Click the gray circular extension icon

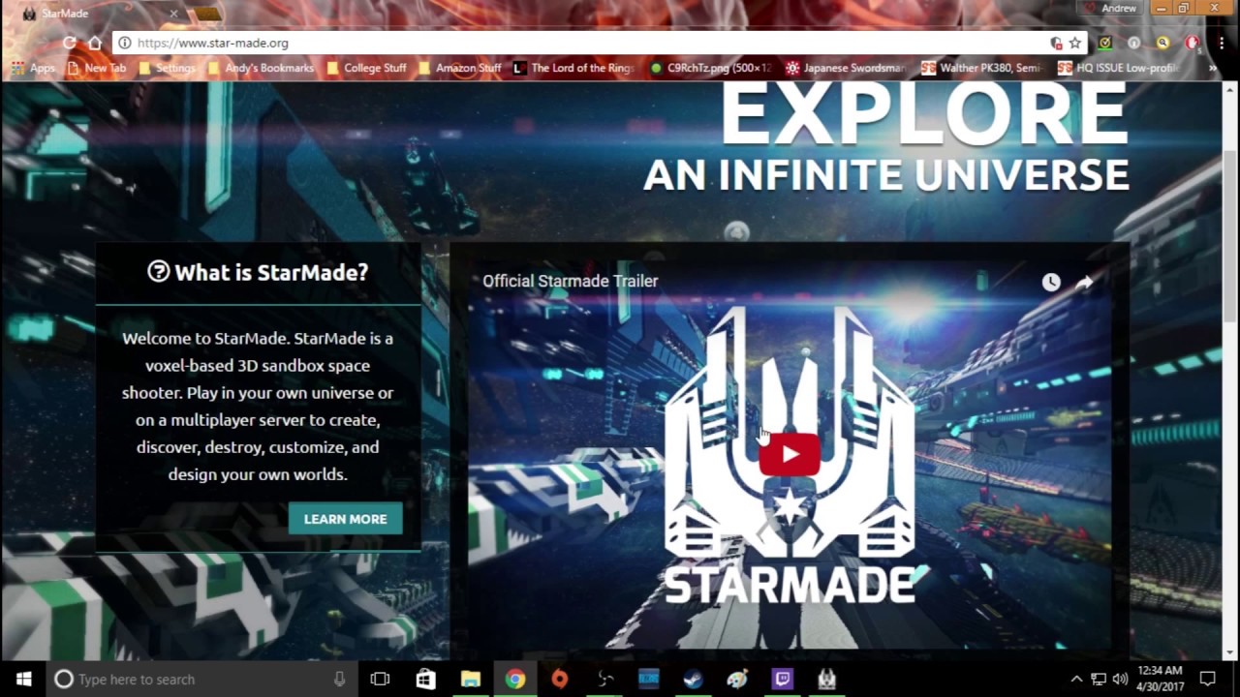click(1133, 43)
